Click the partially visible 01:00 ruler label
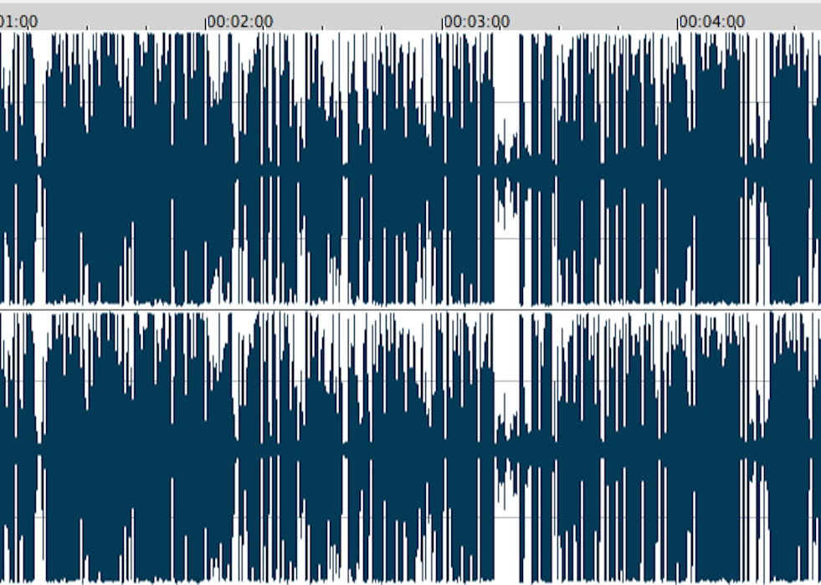Screen dimensions: 821x585 [18, 21]
